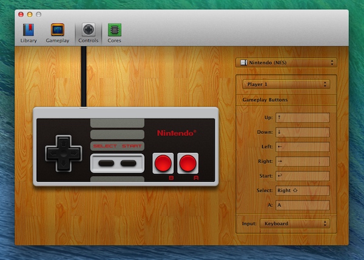The image size is (364, 260).
Task: Click the D-pad right arrow on the controller
Action: pyautogui.click(x=74, y=153)
